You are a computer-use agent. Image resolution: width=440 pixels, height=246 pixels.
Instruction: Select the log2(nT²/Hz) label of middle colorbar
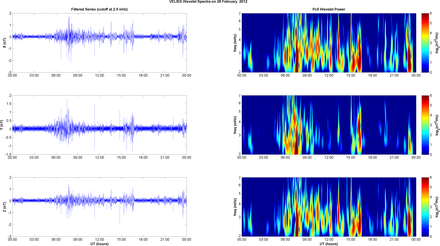(x=437, y=125)
